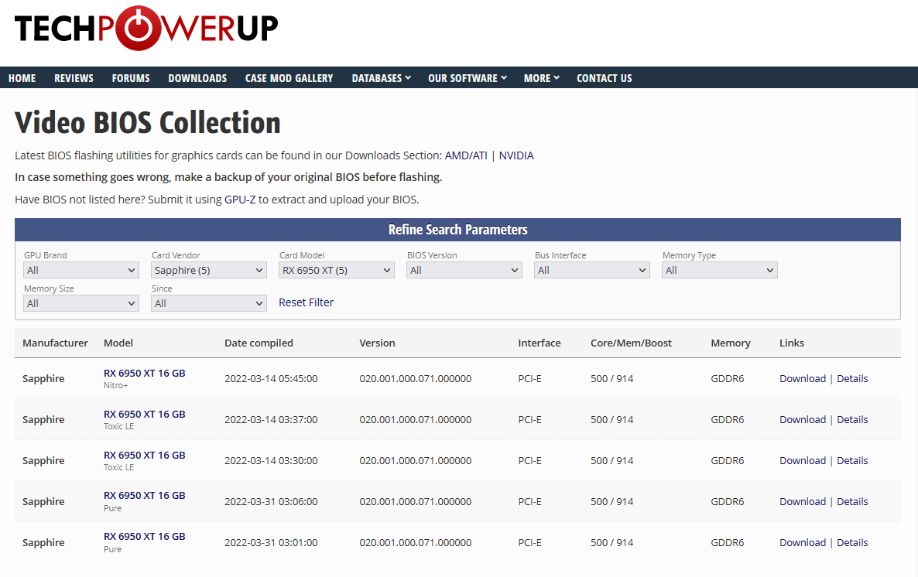Click the TechPowerUp logo
The image size is (918, 577).
[146, 28]
